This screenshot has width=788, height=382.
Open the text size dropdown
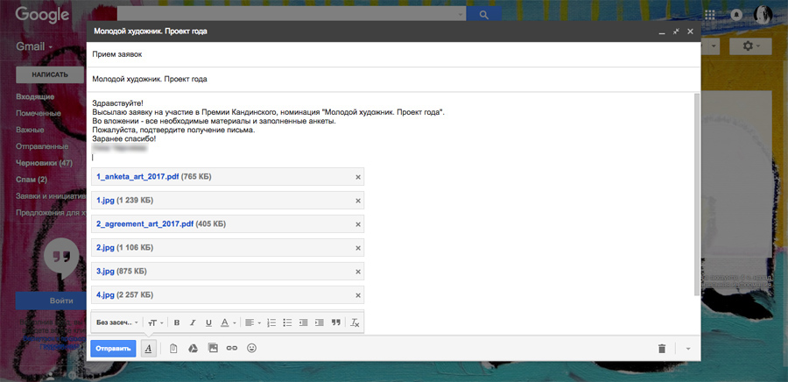click(154, 322)
